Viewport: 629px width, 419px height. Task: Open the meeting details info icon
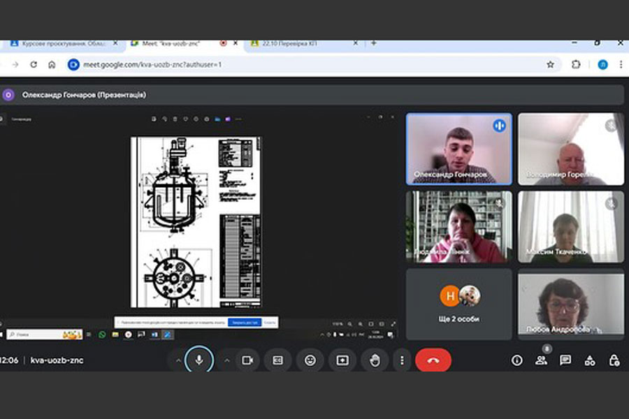tap(516, 360)
